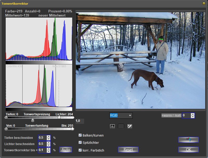Confirm with the OK button
Image resolution: width=208 pixels, height=158 pixels.
(188, 150)
